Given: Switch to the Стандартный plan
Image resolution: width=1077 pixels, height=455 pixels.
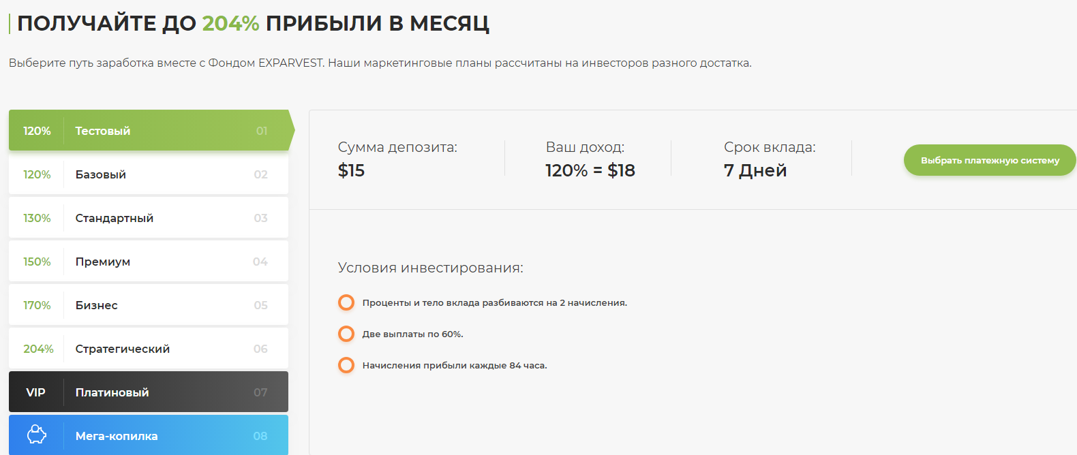Looking at the screenshot, I should (148, 217).
